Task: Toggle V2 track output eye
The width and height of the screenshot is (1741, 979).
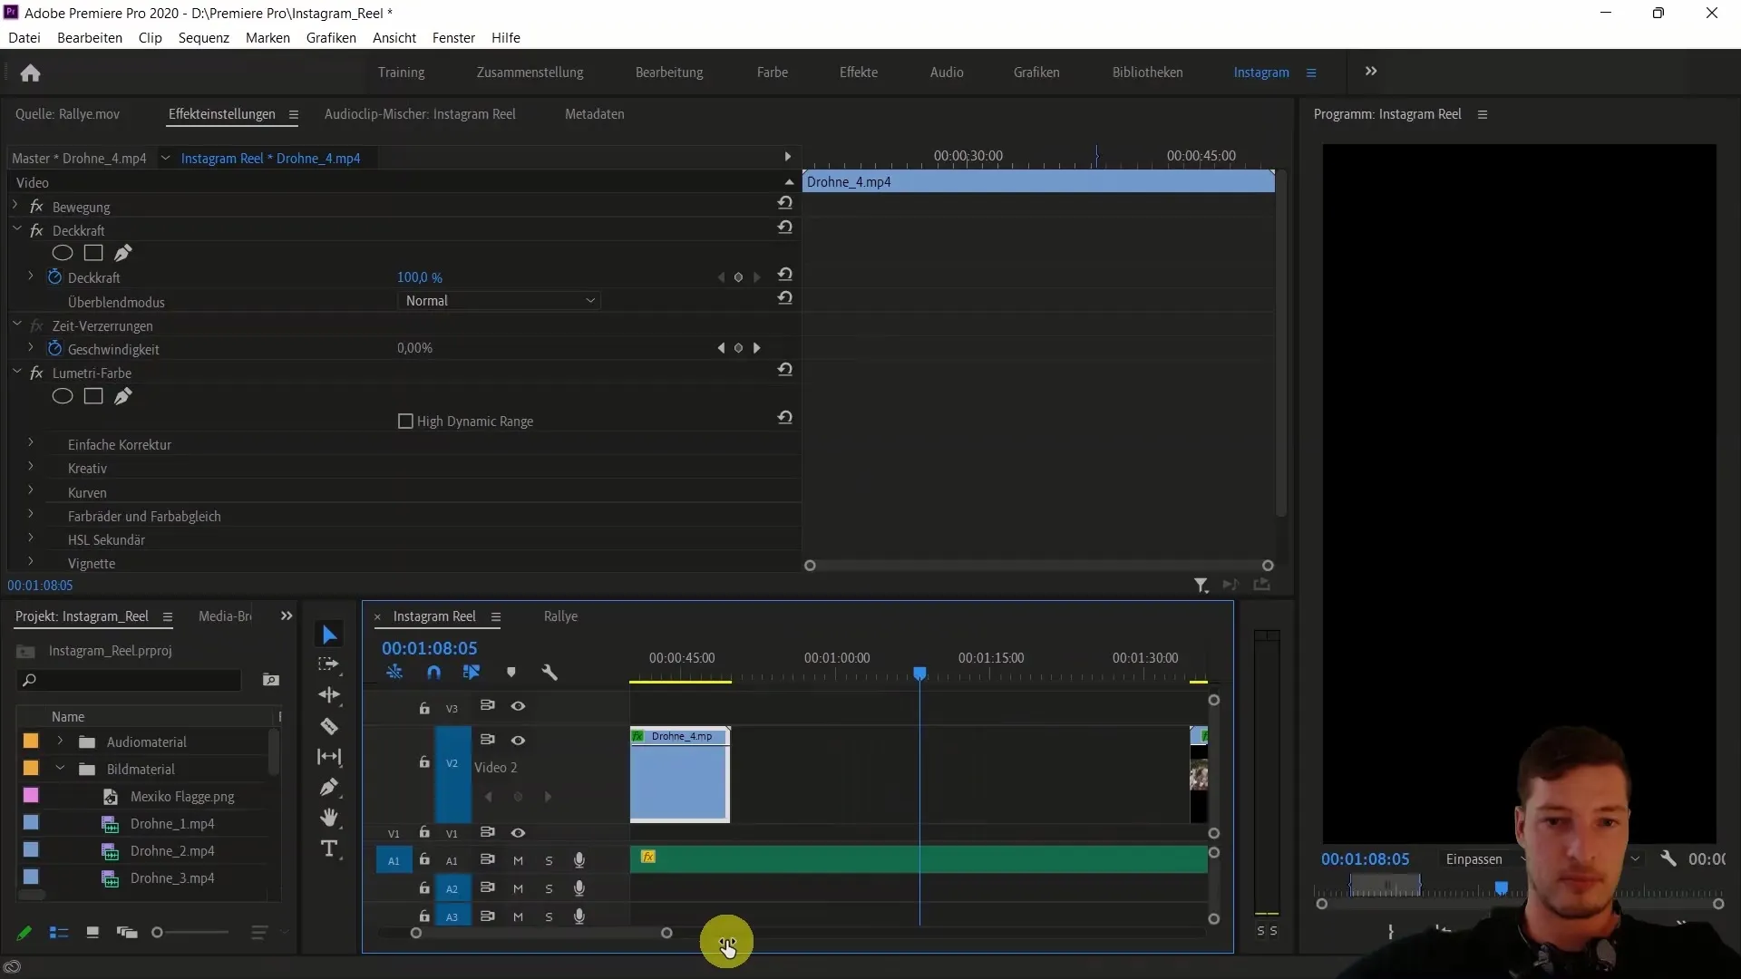Action: coord(518,741)
